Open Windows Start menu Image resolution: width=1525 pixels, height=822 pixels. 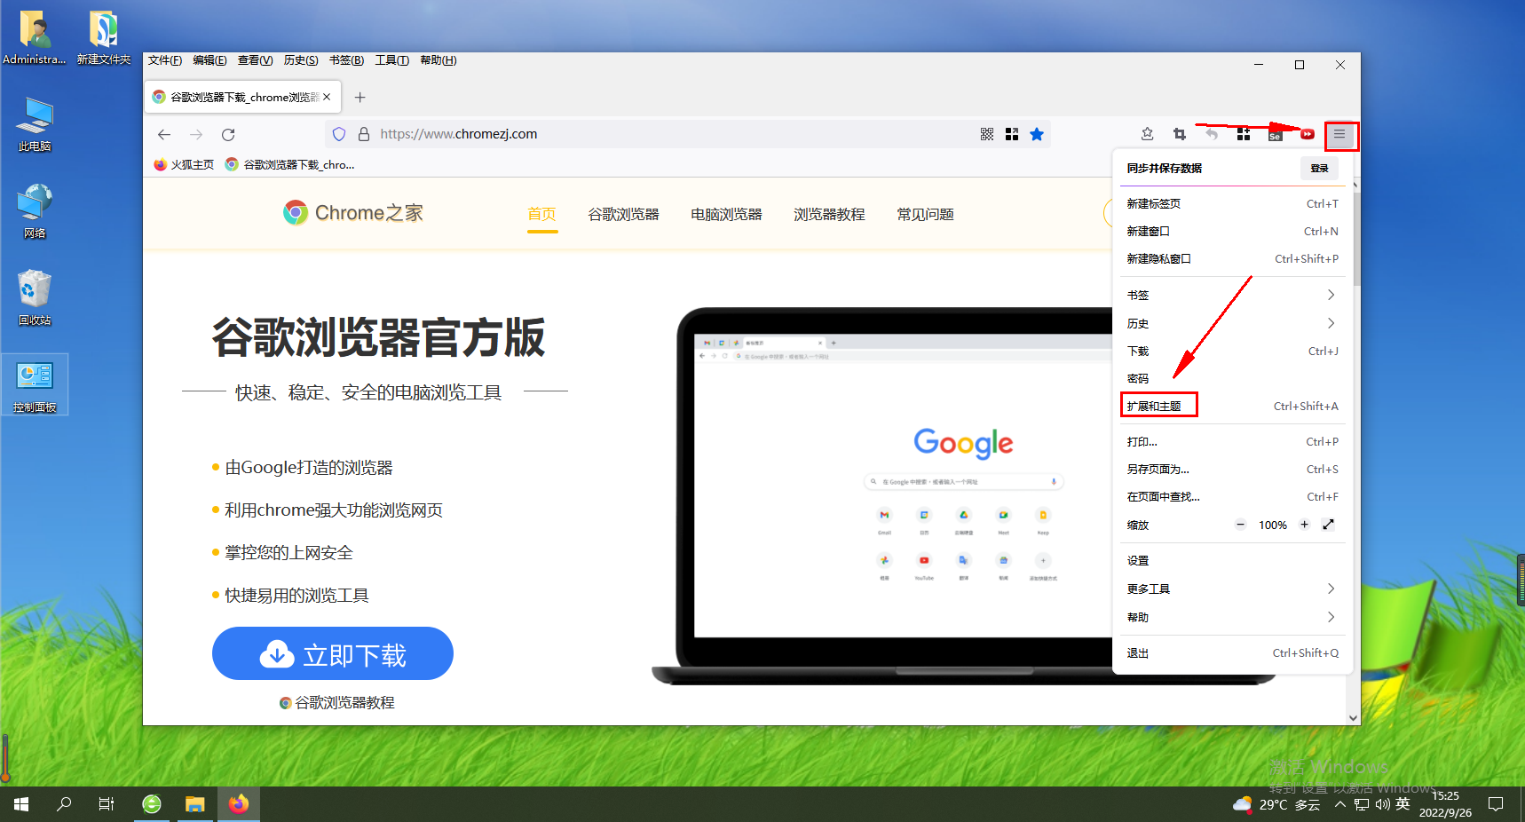point(21,804)
